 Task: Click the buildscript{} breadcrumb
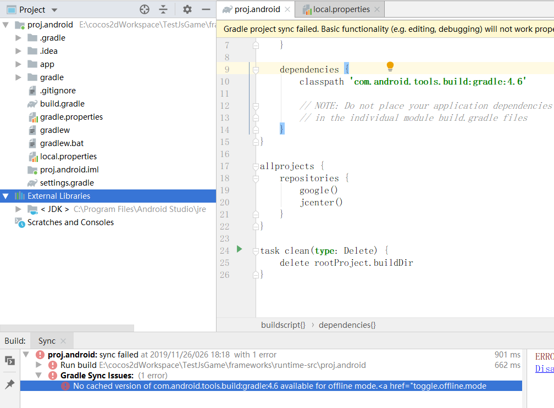283,325
